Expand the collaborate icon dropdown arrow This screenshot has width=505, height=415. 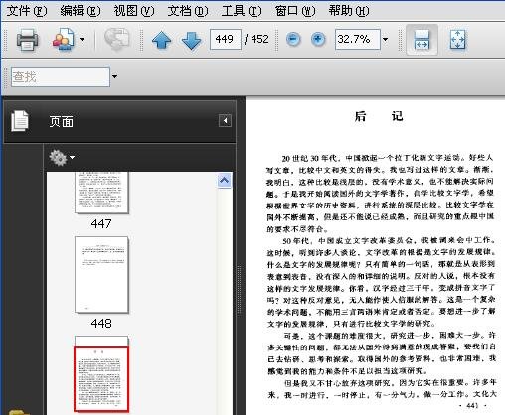coord(82,39)
